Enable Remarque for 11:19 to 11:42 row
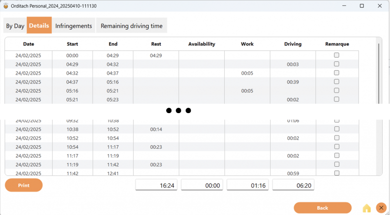This screenshot has width=390, height=215. [x=337, y=164]
